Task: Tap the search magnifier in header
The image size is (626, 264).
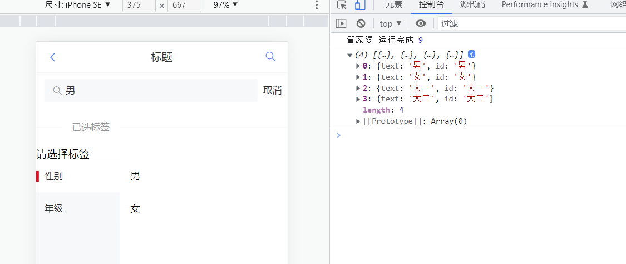Action: (x=270, y=57)
